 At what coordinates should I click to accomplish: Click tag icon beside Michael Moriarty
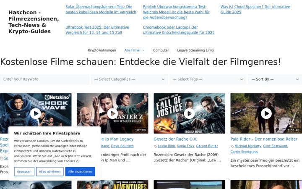coord(232,147)
